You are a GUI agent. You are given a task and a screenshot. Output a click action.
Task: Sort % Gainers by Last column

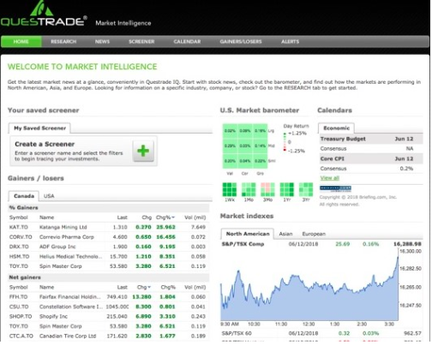pyautogui.click(x=122, y=217)
